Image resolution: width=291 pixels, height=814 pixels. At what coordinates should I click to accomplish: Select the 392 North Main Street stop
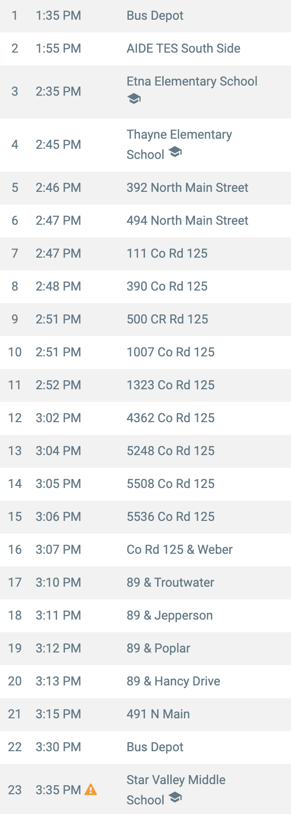click(x=145, y=188)
